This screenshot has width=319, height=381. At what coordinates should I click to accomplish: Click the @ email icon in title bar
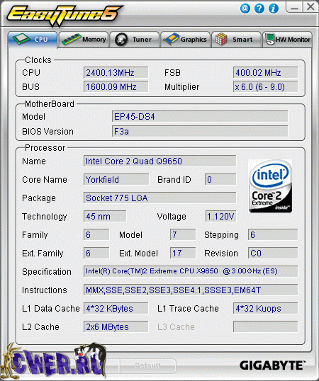point(245,8)
